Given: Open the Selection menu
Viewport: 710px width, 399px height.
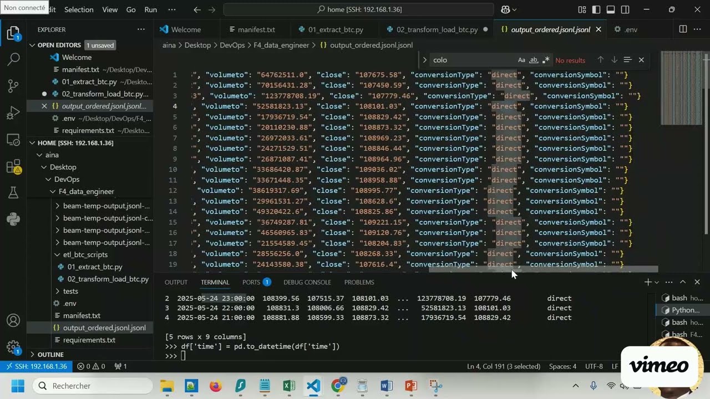Looking at the screenshot, I should [79, 9].
